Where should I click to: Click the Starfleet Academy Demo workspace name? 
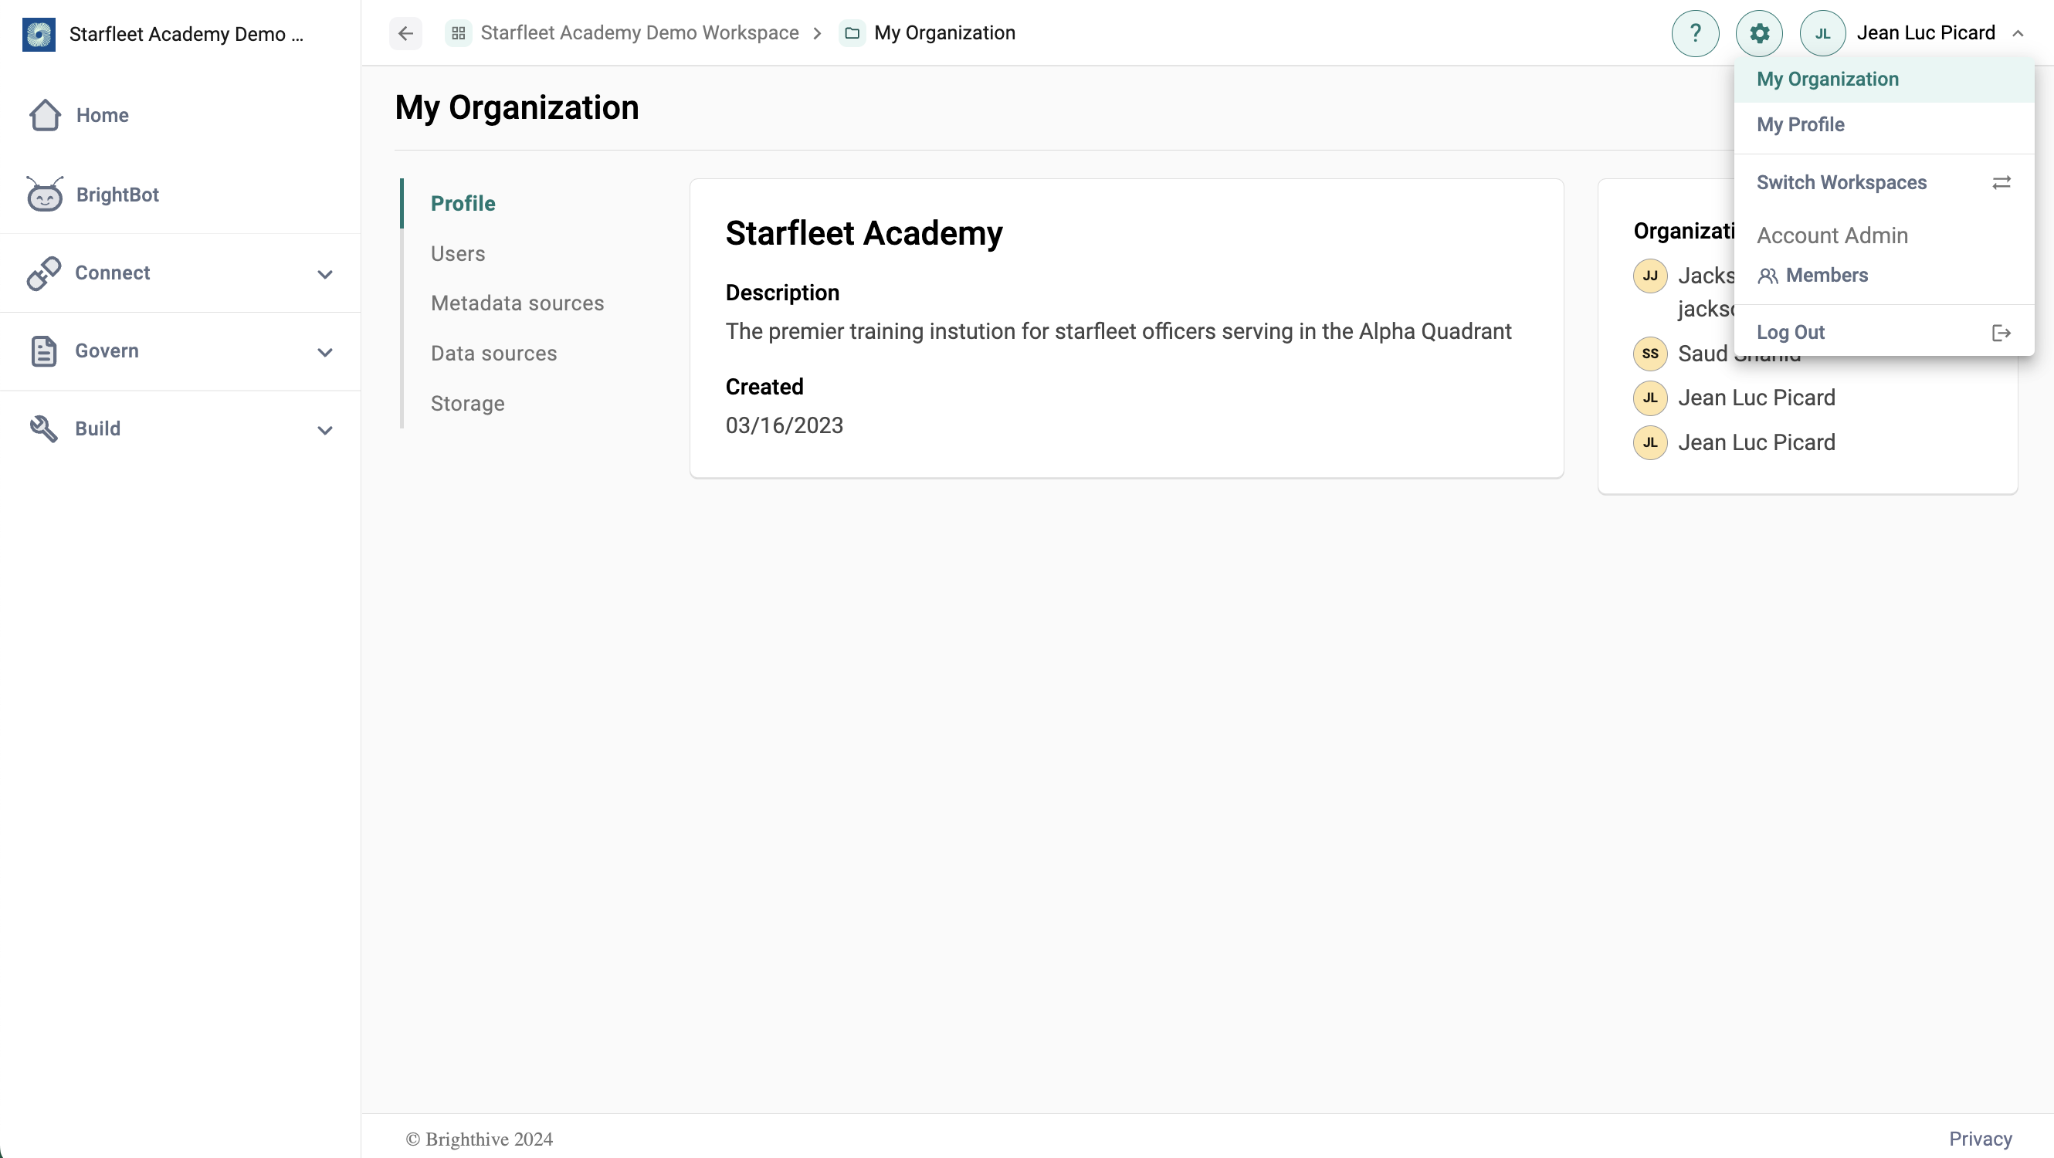click(187, 34)
